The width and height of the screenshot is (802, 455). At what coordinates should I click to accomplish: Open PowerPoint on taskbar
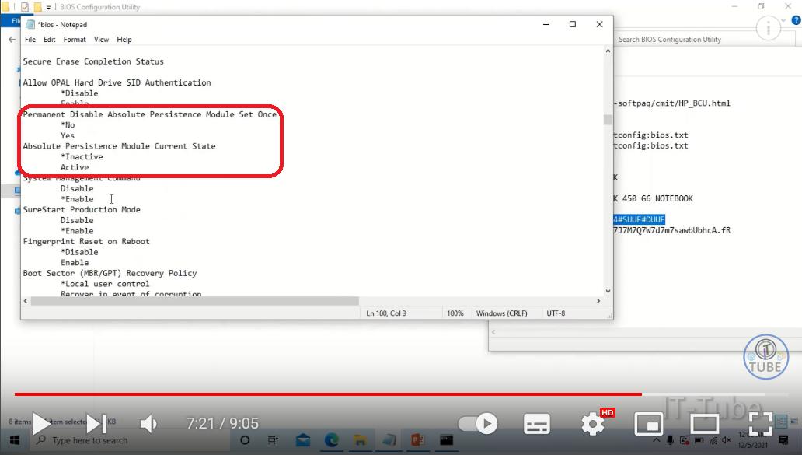pos(417,440)
